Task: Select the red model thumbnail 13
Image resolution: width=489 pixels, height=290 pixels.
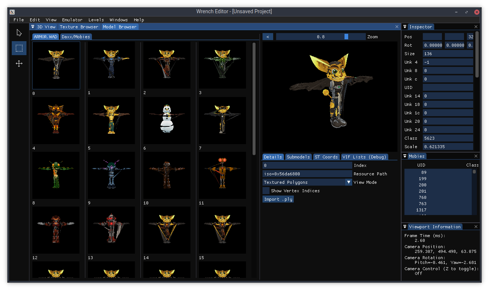Action: click(111, 230)
